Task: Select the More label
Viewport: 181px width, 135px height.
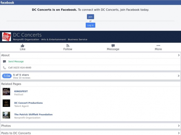Action: (x=158, y=49)
